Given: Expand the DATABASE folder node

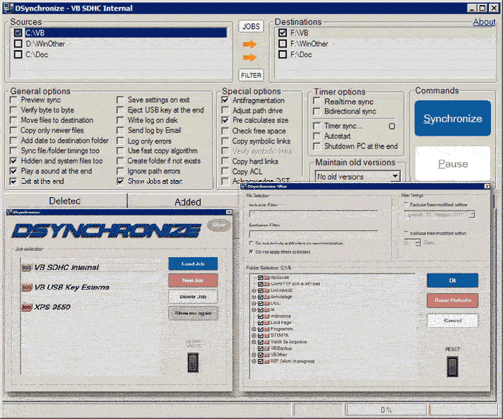Looking at the screenshot, I should point(254,290).
